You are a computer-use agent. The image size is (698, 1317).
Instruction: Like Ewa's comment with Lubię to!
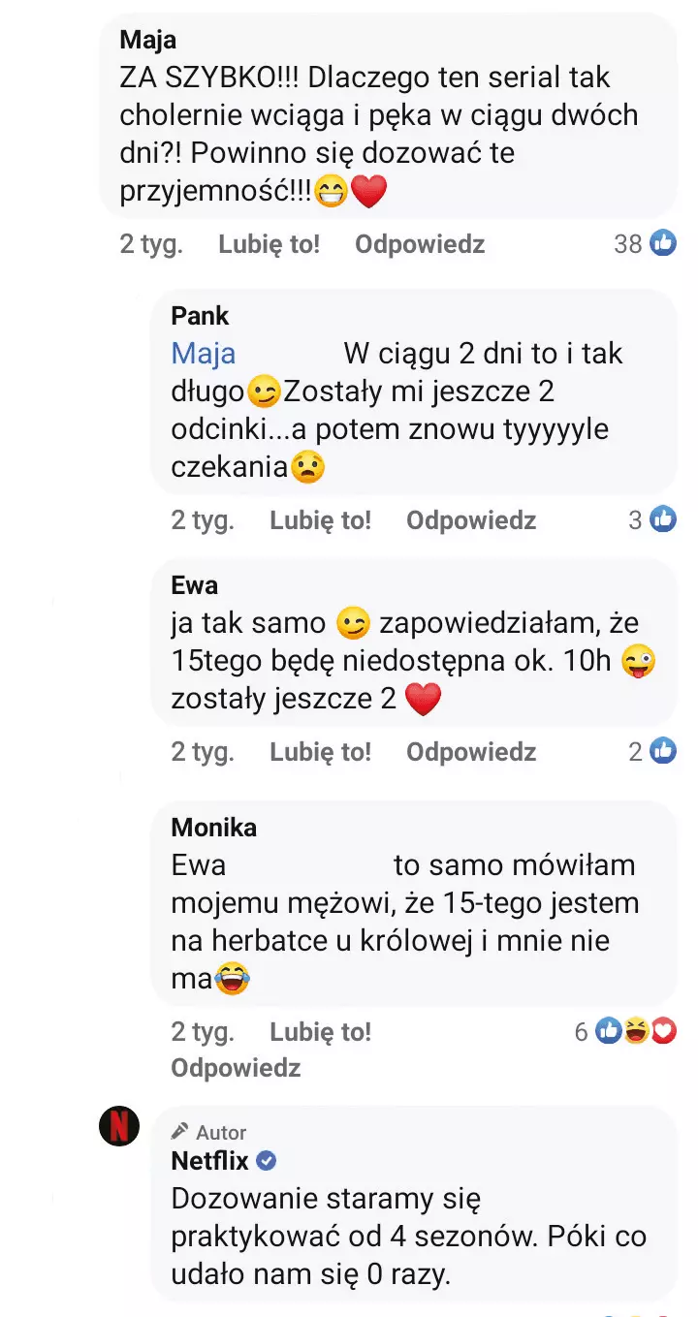tap(320, 752)
